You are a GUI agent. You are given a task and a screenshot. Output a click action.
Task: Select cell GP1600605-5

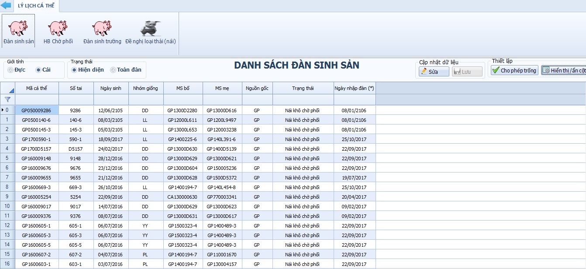37,245
